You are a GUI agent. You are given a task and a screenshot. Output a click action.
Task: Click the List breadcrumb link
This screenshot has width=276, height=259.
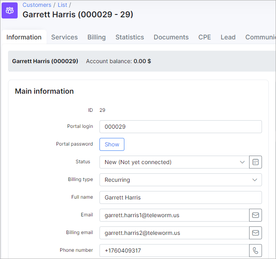click(x=62, y=5)
